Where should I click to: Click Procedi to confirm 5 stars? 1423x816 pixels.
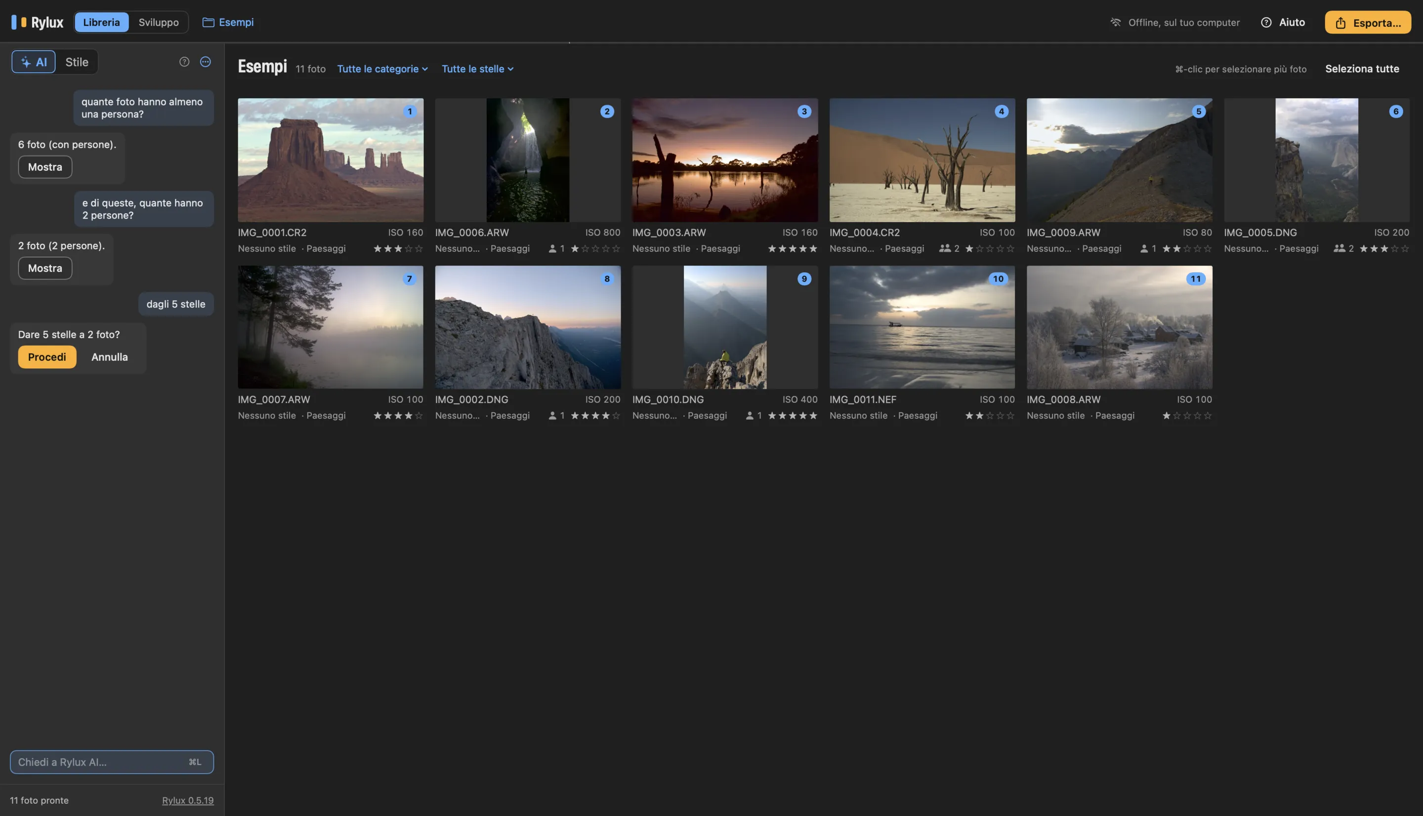tap(47, 357)
